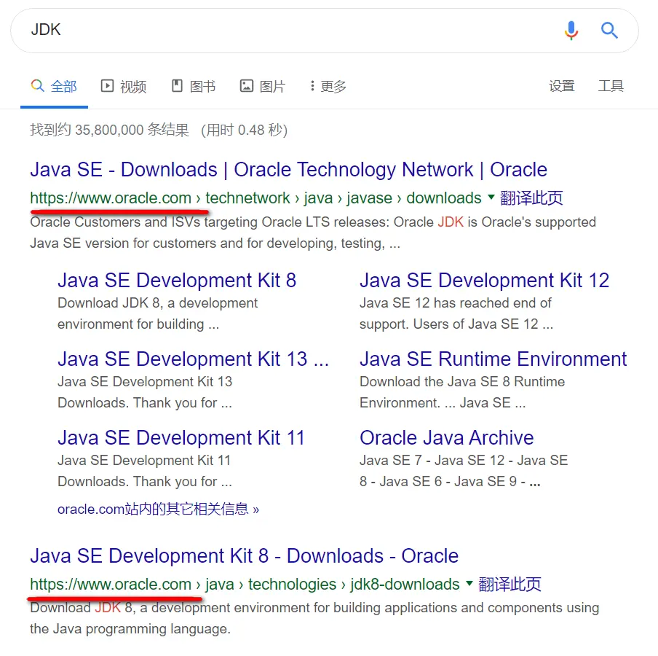Open Java SE Development Kit 11 sitelink
This screenshot has width=658, height=656.
[181, 437]
